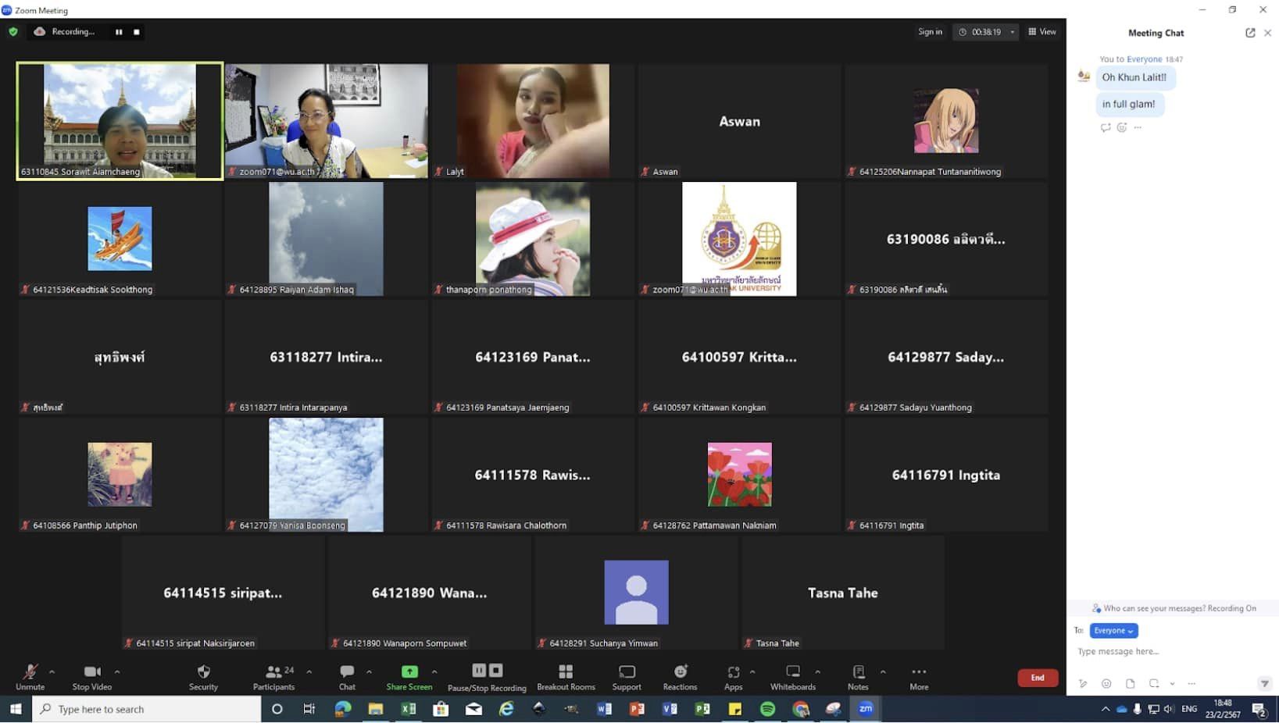Unmute the microphone
The width and height of the screenshot is (1279, 723).
[30, 676]
